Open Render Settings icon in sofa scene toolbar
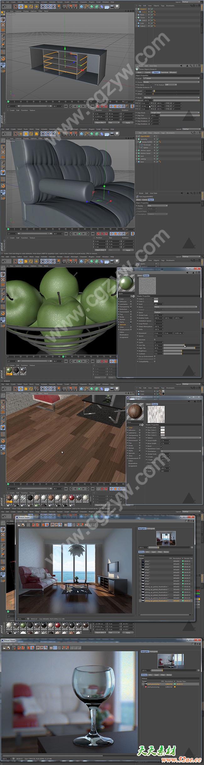 click(x=74, y=134)
